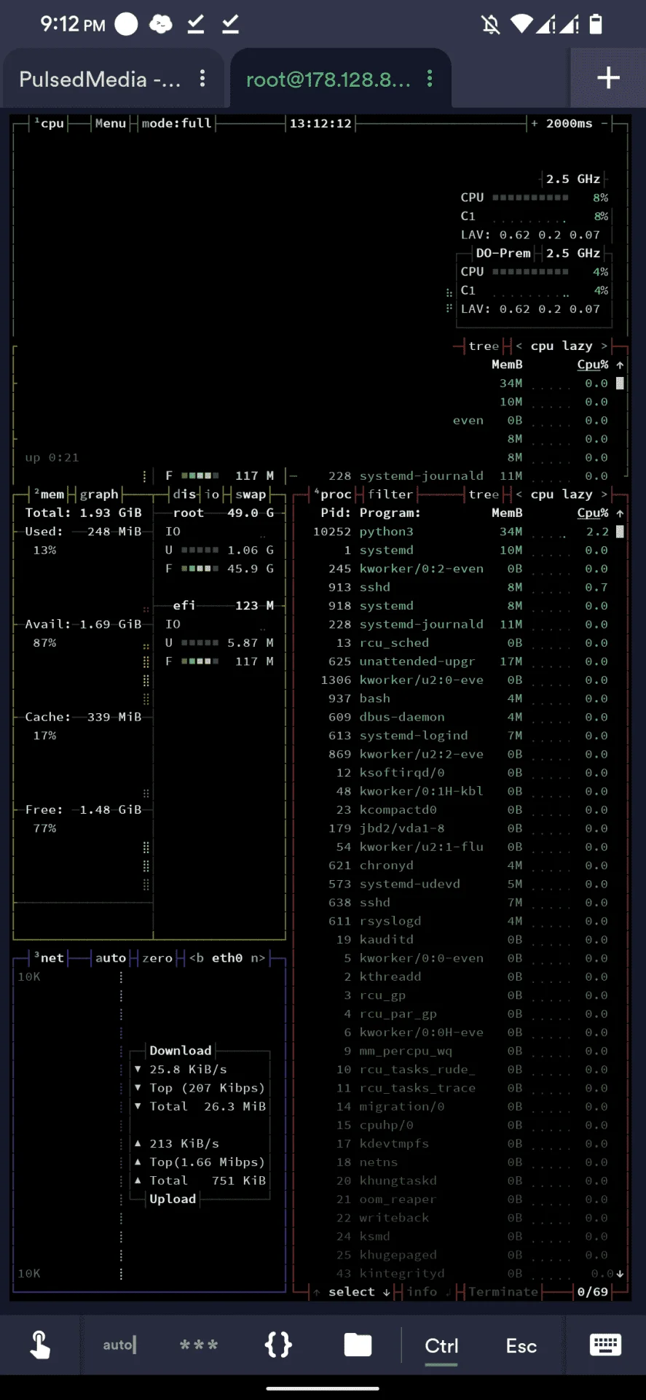Click the MemB column header above python3
Screen dimensions: 646x1400
(507, 513)
